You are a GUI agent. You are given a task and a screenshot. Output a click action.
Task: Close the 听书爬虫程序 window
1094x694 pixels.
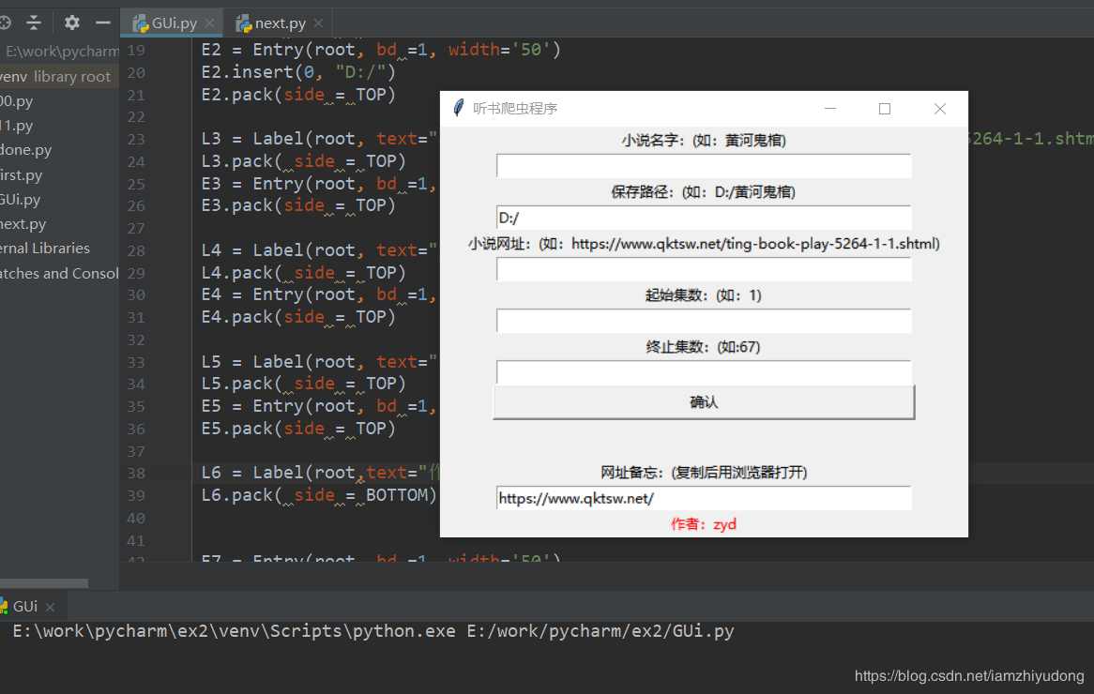pos(940,108)
